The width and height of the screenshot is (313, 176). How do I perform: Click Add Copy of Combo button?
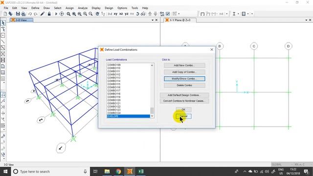click(184, 72)
